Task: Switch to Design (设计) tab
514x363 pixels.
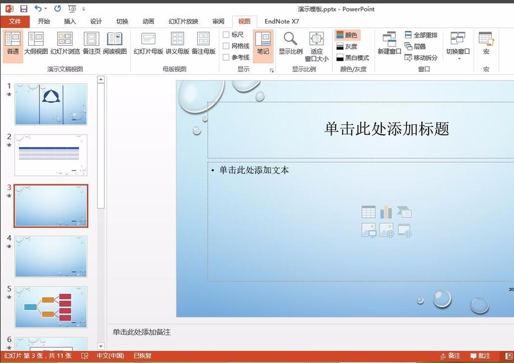Action: click(96, 22)
